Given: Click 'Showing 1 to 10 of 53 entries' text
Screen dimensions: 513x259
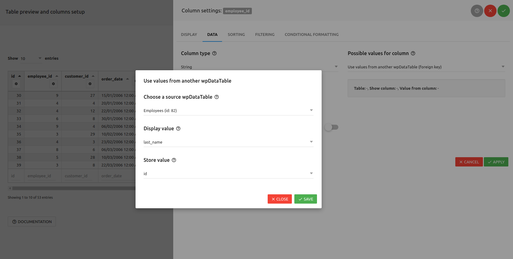Looking at the screenshot, I should click(x=30, y=197).
